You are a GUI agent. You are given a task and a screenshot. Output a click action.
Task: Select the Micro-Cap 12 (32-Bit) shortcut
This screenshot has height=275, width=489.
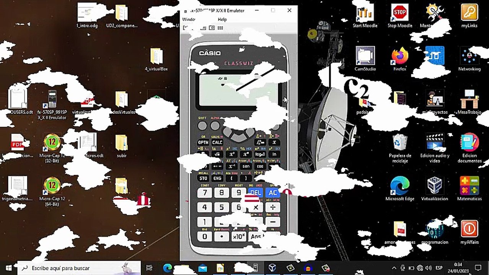point(52,148)
